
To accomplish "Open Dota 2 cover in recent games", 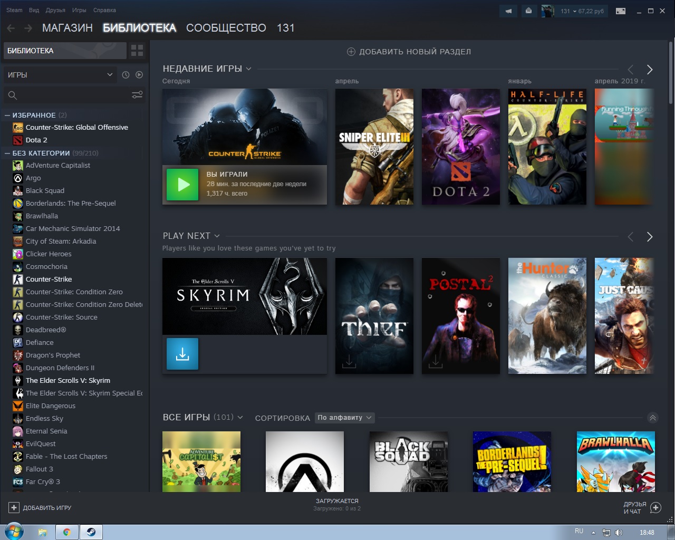I will 461,147.
